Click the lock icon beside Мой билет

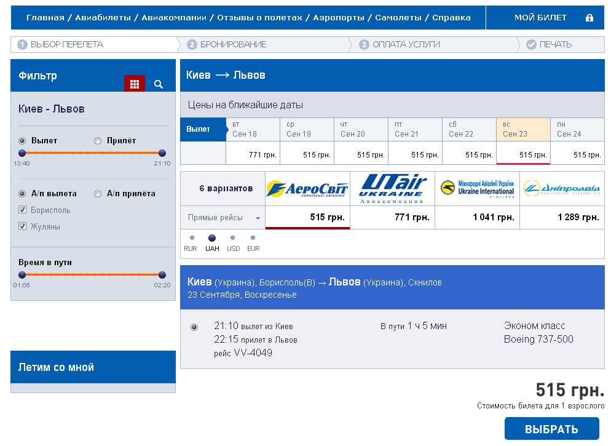[x=589, y=18]
